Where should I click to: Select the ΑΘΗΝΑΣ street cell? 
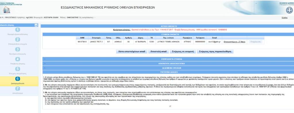(x=118, y=42)
